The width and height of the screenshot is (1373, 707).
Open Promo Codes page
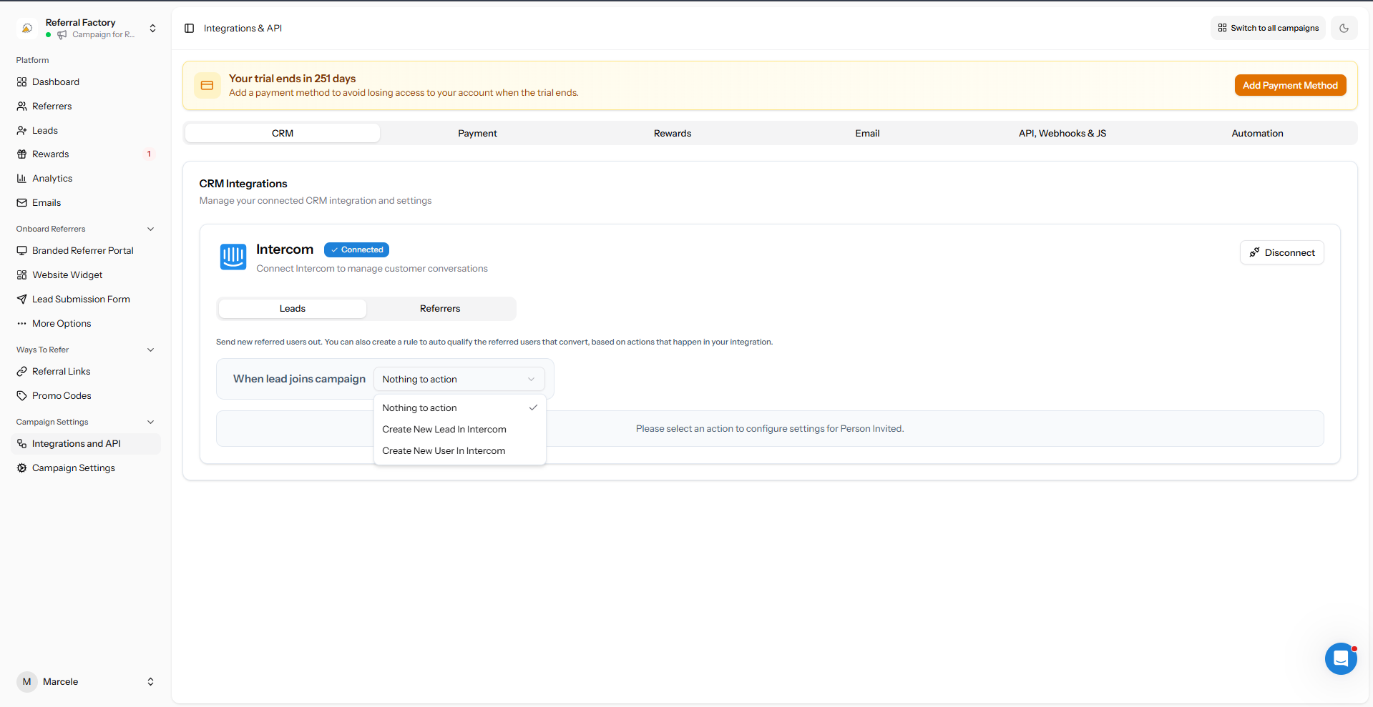click(x=62, y=396)
